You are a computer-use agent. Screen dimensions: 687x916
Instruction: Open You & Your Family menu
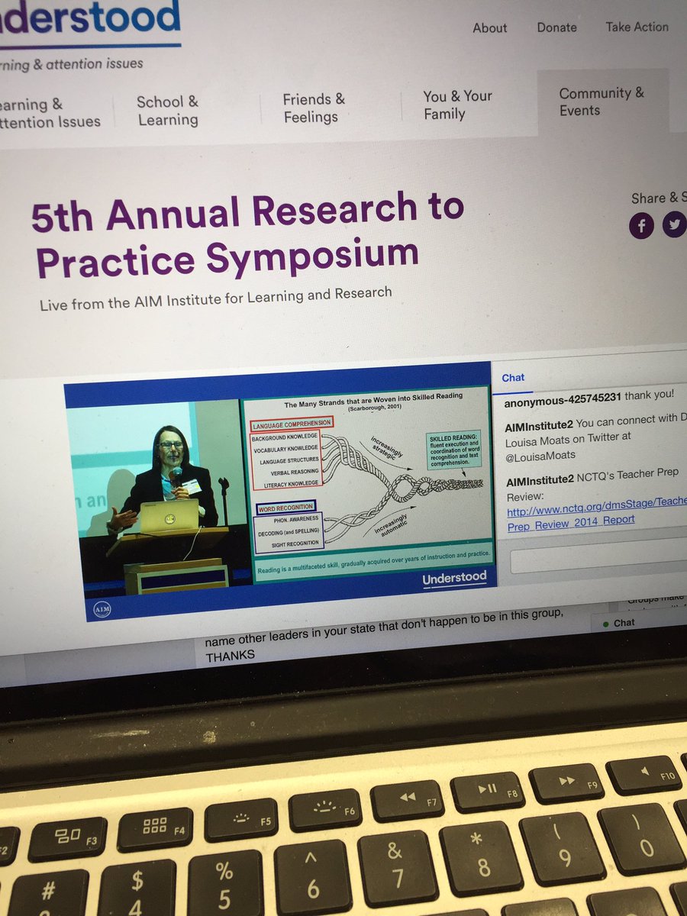(x=457, y=105)
